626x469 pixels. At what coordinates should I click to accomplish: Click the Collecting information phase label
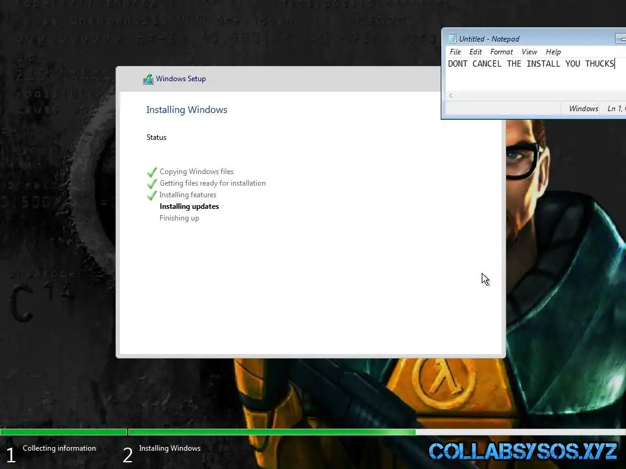point(59,448)
